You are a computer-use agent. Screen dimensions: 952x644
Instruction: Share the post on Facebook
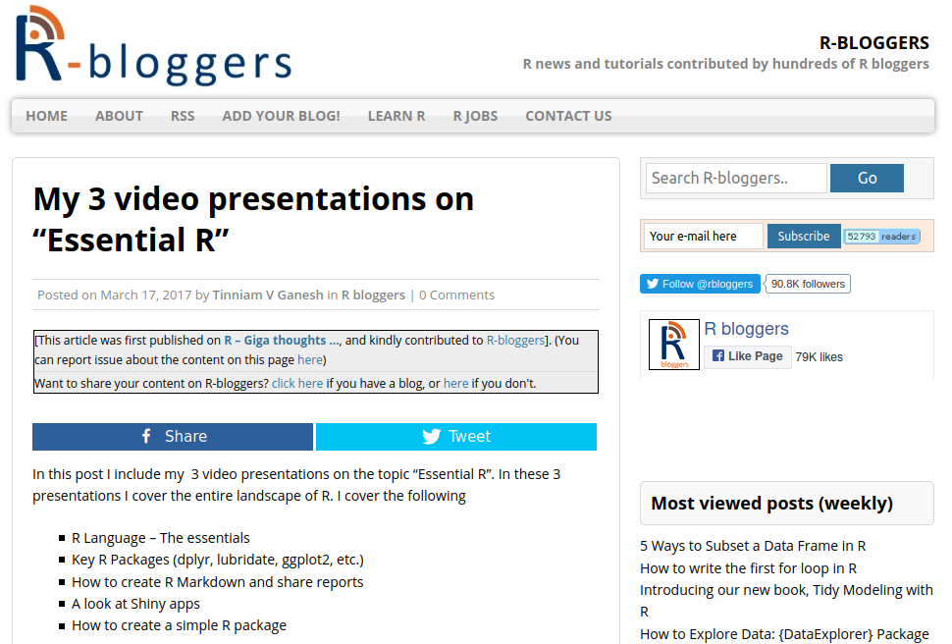click(x=173, y=436)
